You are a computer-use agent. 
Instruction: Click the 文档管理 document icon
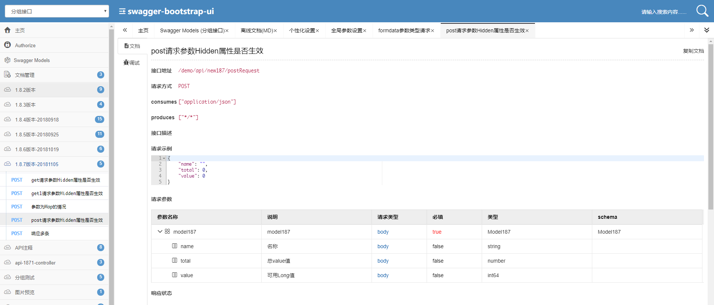(7, 75)
